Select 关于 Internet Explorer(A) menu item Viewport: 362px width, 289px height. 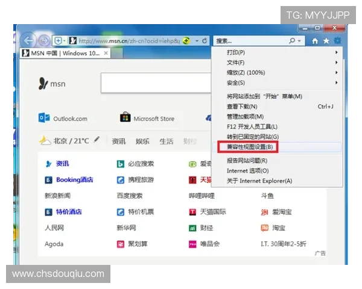click(x=277, y=181)
